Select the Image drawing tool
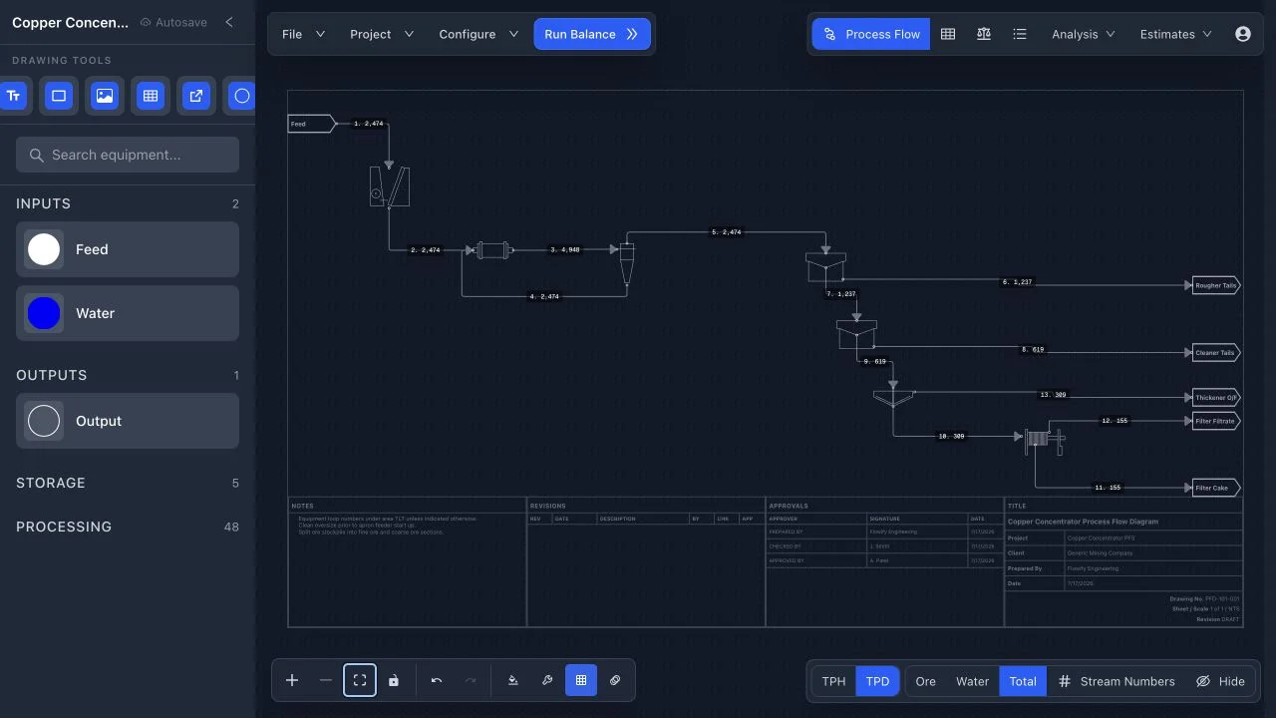This screenshot has width=1276, height=718. click(x=105, y=97)
